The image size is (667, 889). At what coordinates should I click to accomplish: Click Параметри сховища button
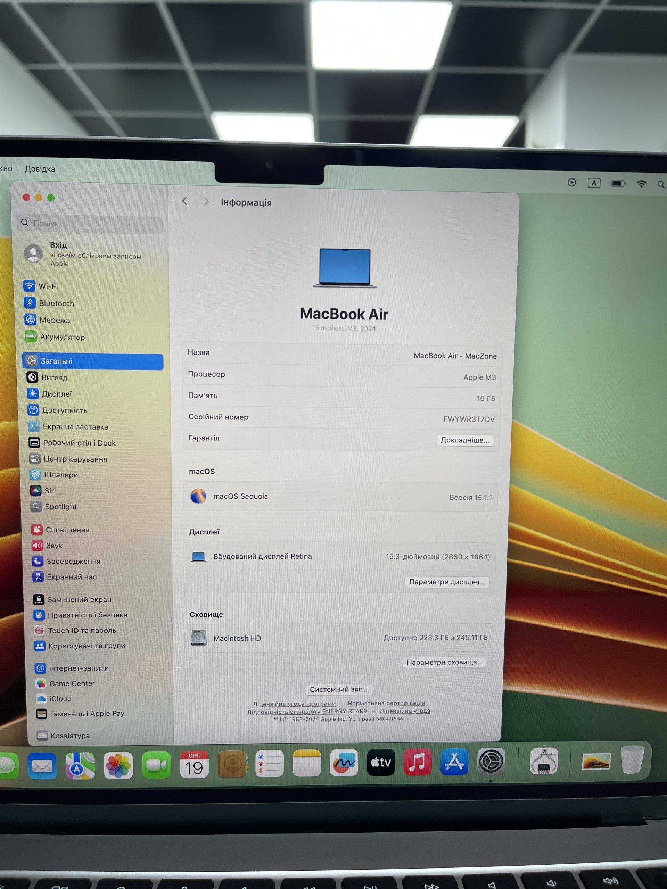point(445,662)
